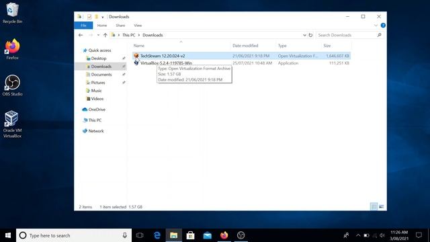Open the clock and date in taskbar
This screenshot has height=242, width=430.
coord(399,235)
